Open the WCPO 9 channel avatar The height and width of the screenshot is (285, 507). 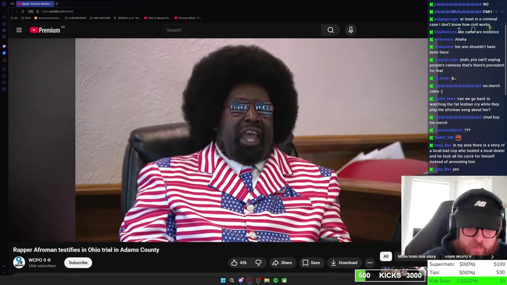click(x=19, y=262)
